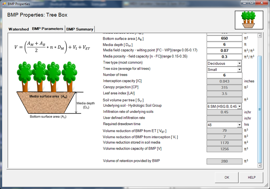
Task: Click the BMP Properties title bar icon
Action: pyautogui.click(x=4, y=4)
